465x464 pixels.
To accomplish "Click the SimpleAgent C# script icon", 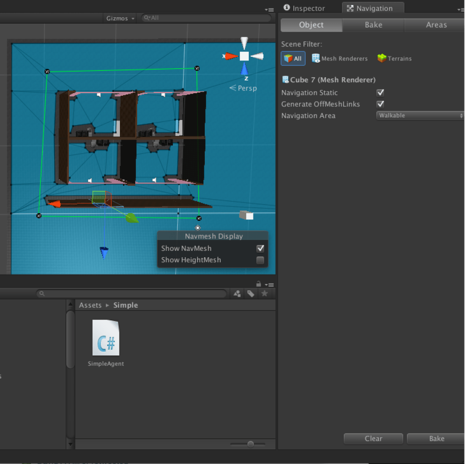I will (x=106, y=338).
